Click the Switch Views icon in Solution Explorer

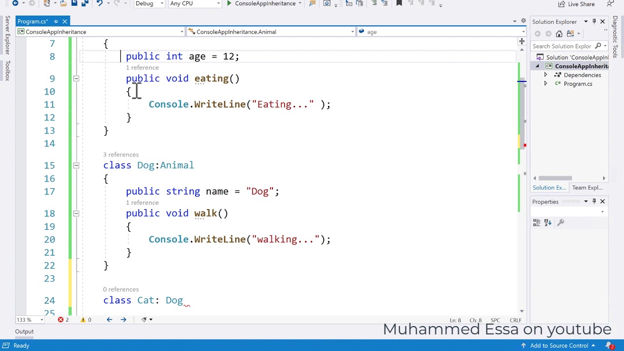tap(570, 34)
